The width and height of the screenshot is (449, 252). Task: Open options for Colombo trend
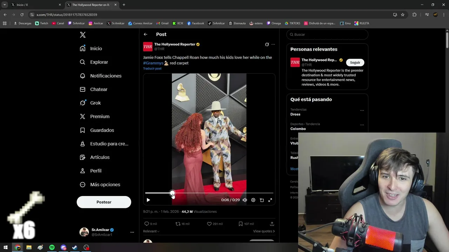coord(362,125)
